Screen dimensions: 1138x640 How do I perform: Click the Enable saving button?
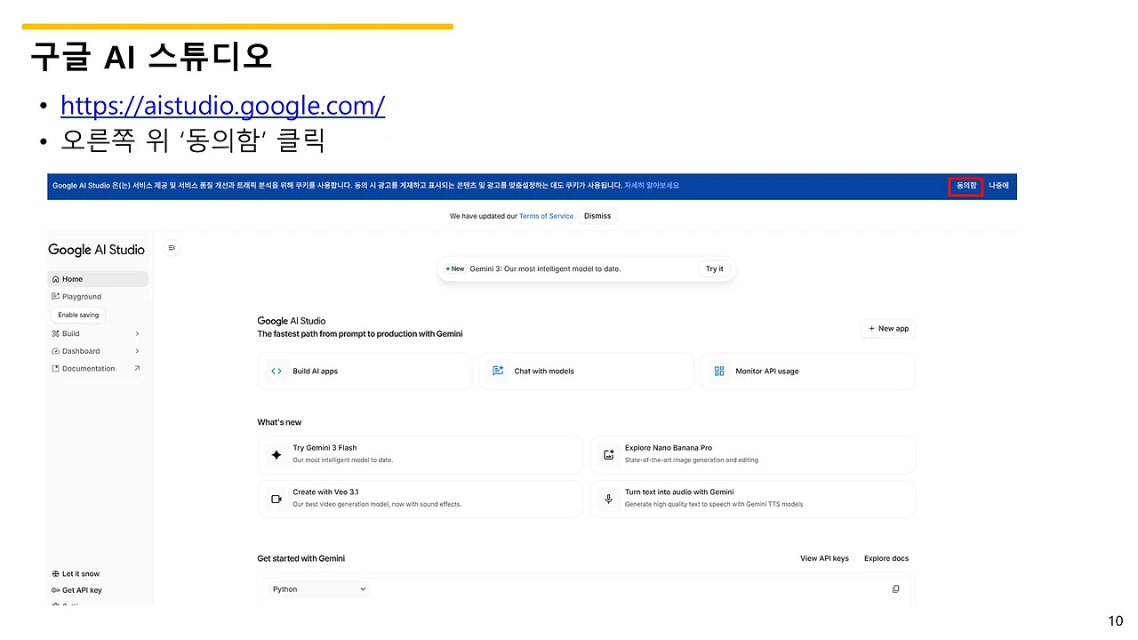click(x=78, y=315)
